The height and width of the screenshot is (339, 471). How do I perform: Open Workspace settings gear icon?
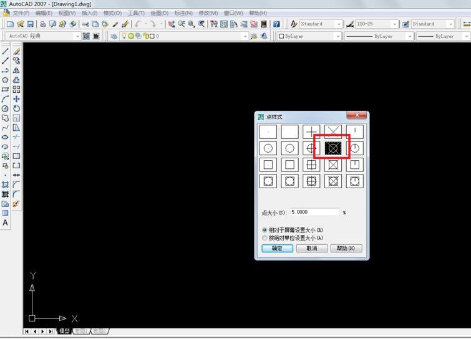pyautogui.click(x=86, y=36)
